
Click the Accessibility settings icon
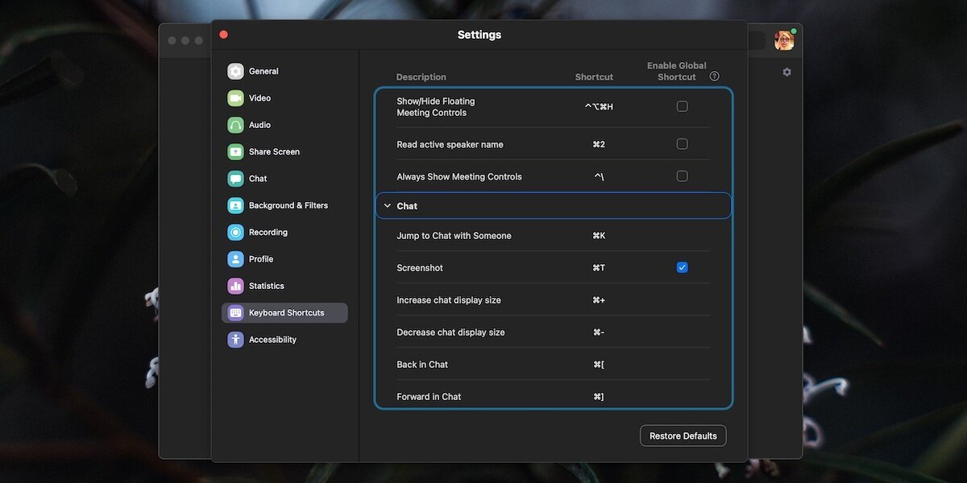pyautogui.click(x=234, y=339)
